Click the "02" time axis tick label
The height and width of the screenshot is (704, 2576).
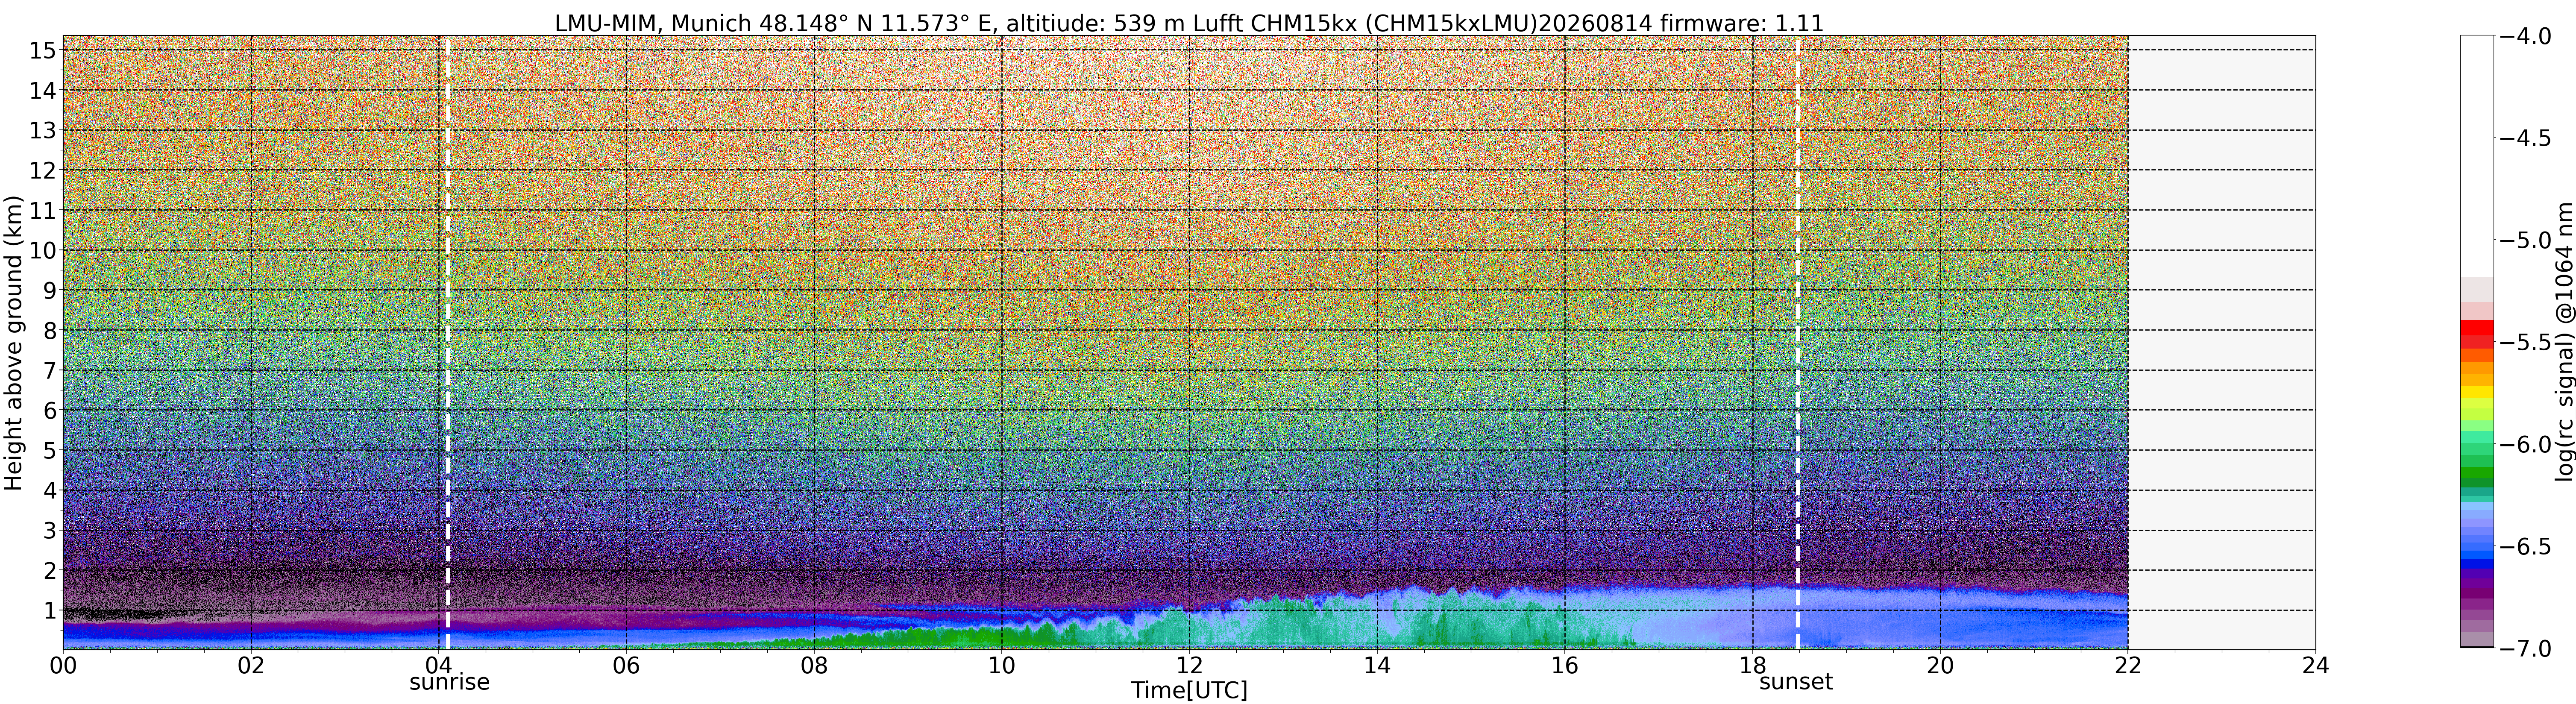pos(251,665)
